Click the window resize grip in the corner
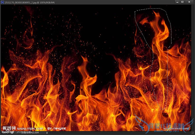Screen dimensions: 195x135 (192, 133)
